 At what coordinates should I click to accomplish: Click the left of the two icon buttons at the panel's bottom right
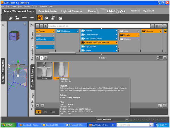(x=160, y=106)
